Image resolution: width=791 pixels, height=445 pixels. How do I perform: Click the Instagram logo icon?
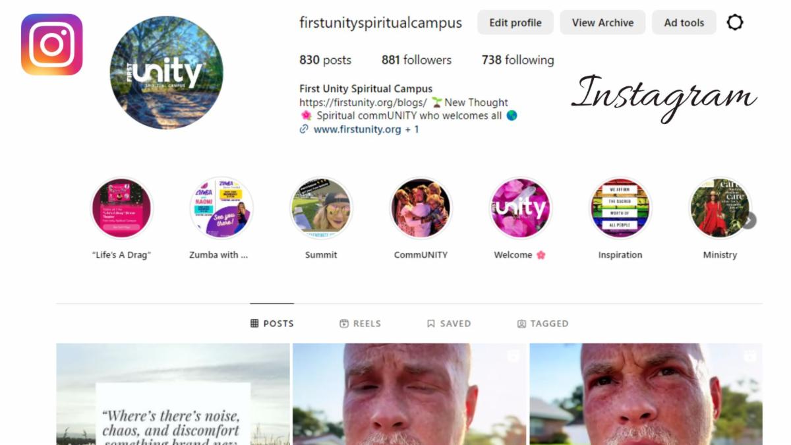[x=51, y=44]
